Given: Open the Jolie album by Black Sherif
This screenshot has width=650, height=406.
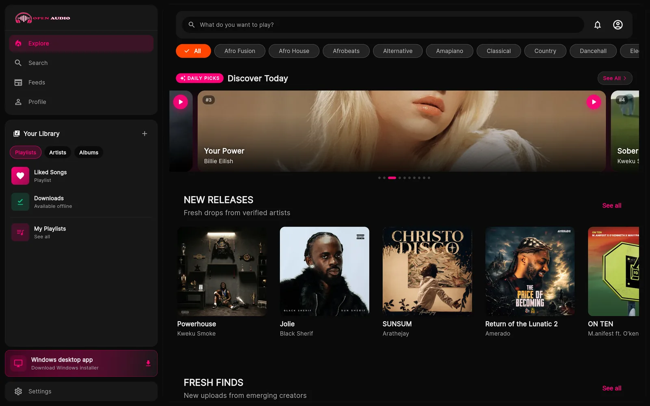Looking at the screenshot, I should pos(325,272).
